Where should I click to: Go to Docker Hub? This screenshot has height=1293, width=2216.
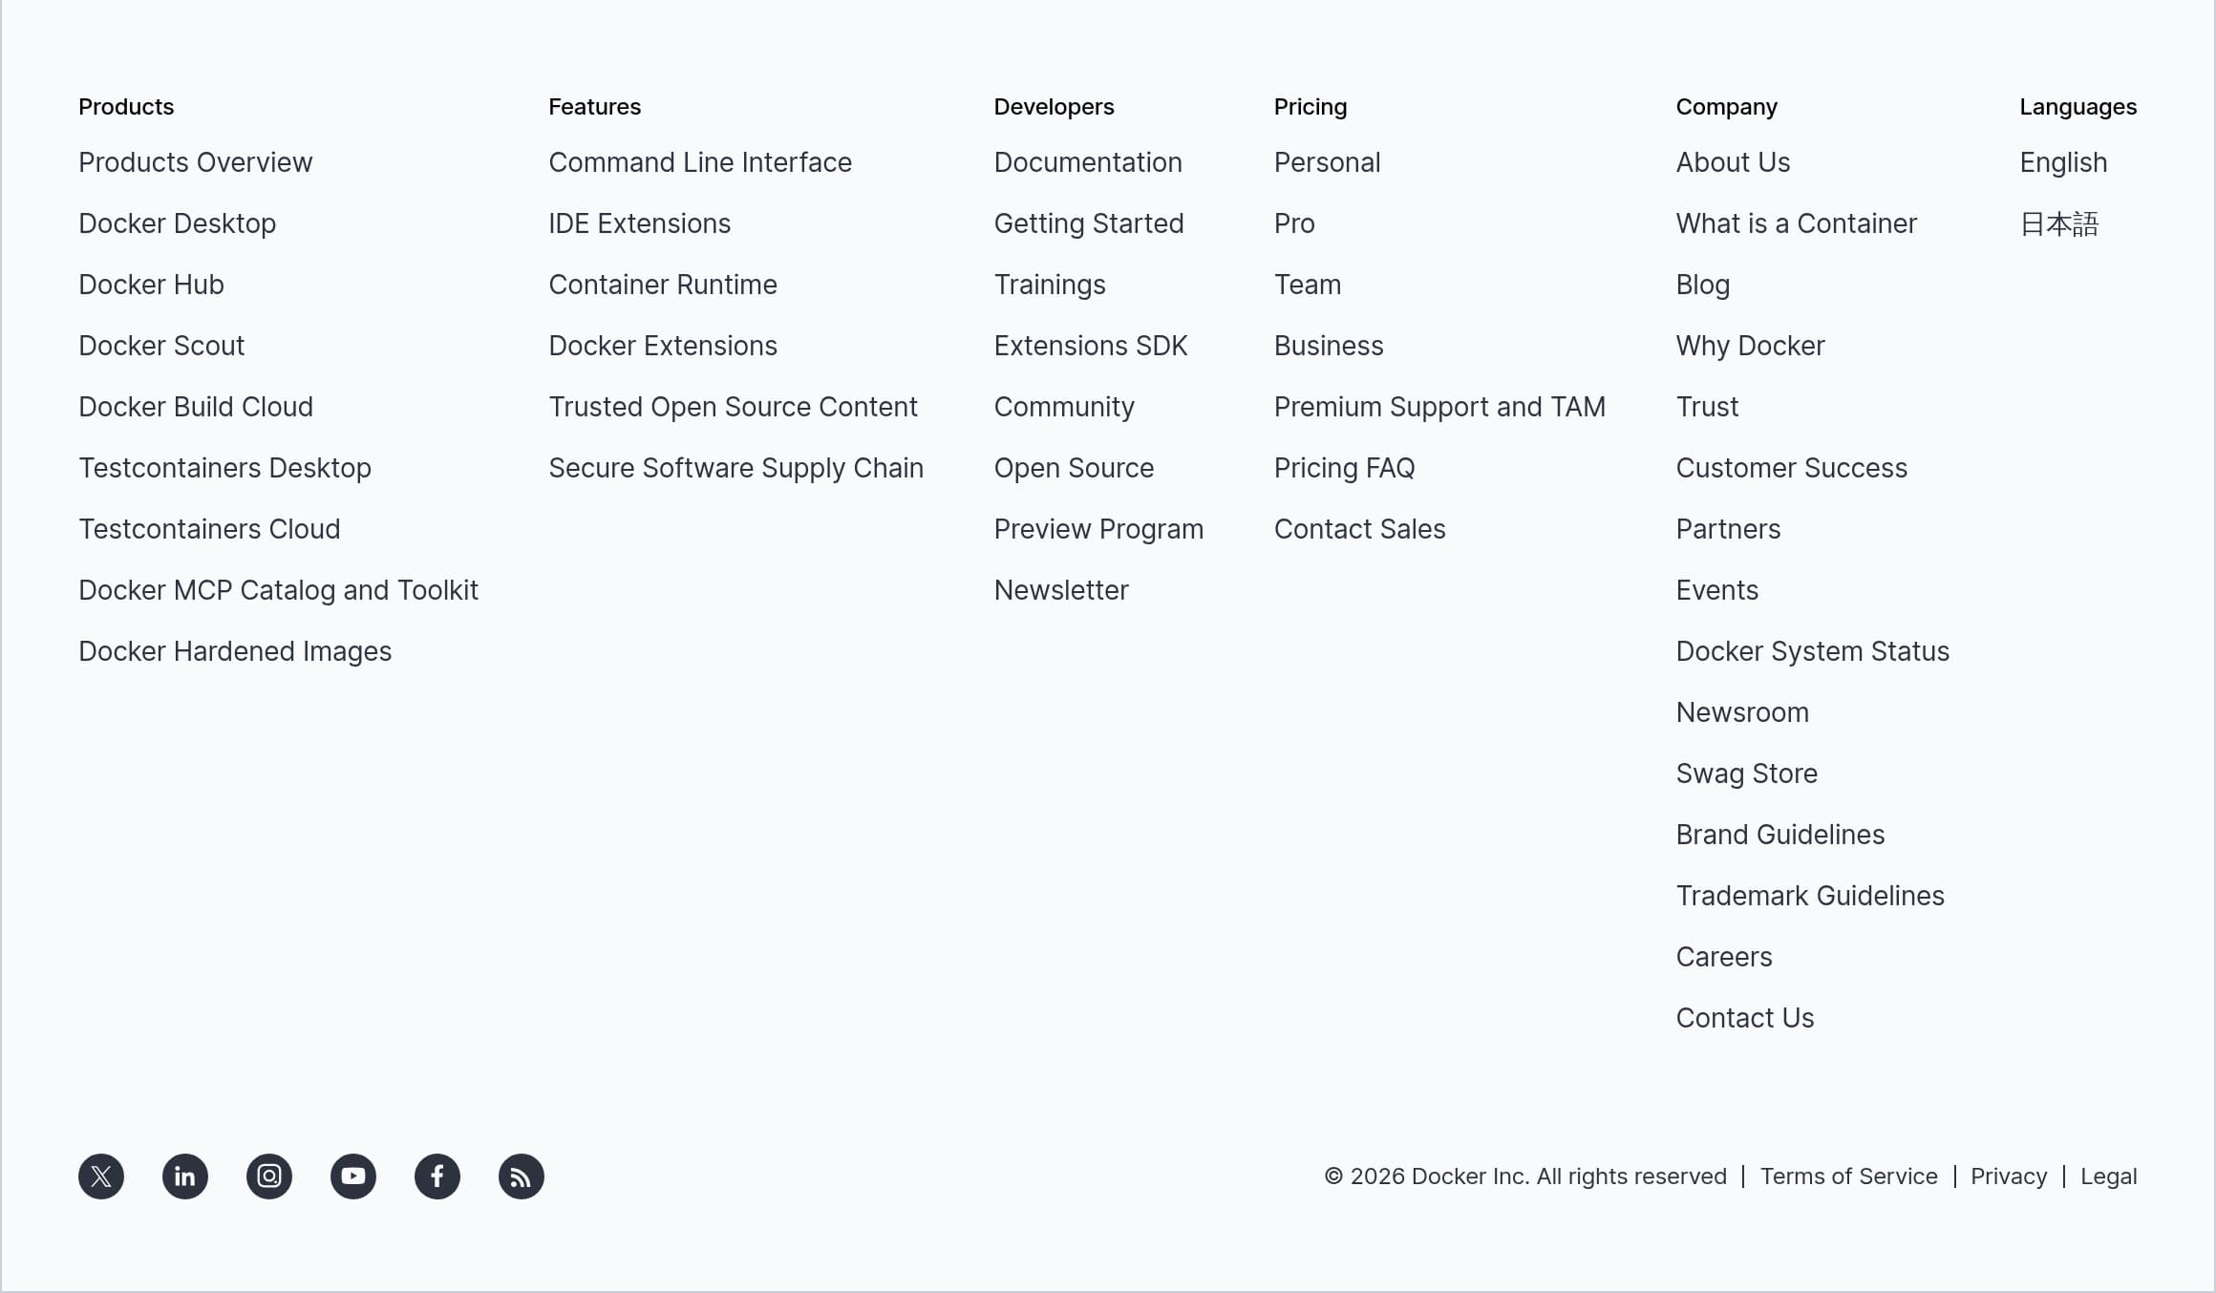(x=150, y=285)
